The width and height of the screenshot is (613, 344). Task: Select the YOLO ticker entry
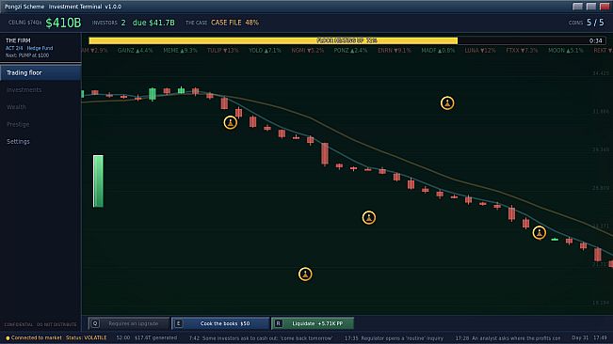point(265,51)
